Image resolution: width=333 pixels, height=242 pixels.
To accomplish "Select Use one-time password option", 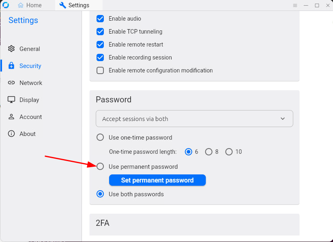I will click(100, 137).
